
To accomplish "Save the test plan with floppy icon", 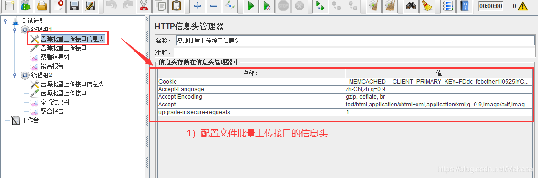I will 75,6.
